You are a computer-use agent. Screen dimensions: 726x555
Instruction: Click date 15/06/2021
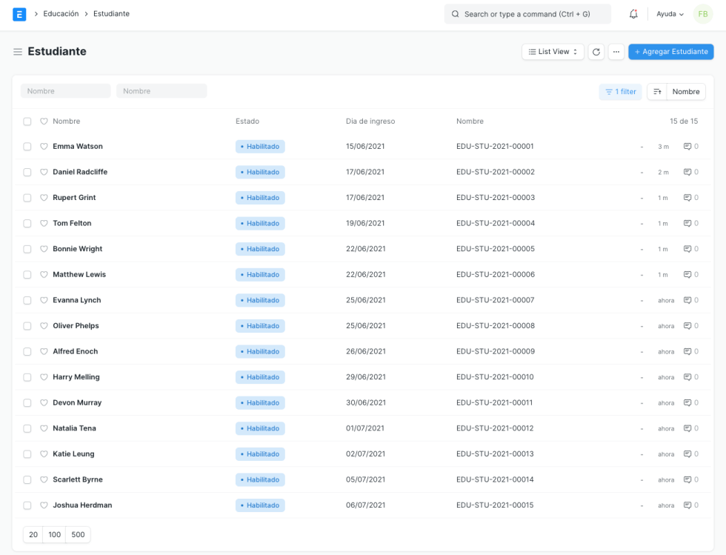pos(365,147)
